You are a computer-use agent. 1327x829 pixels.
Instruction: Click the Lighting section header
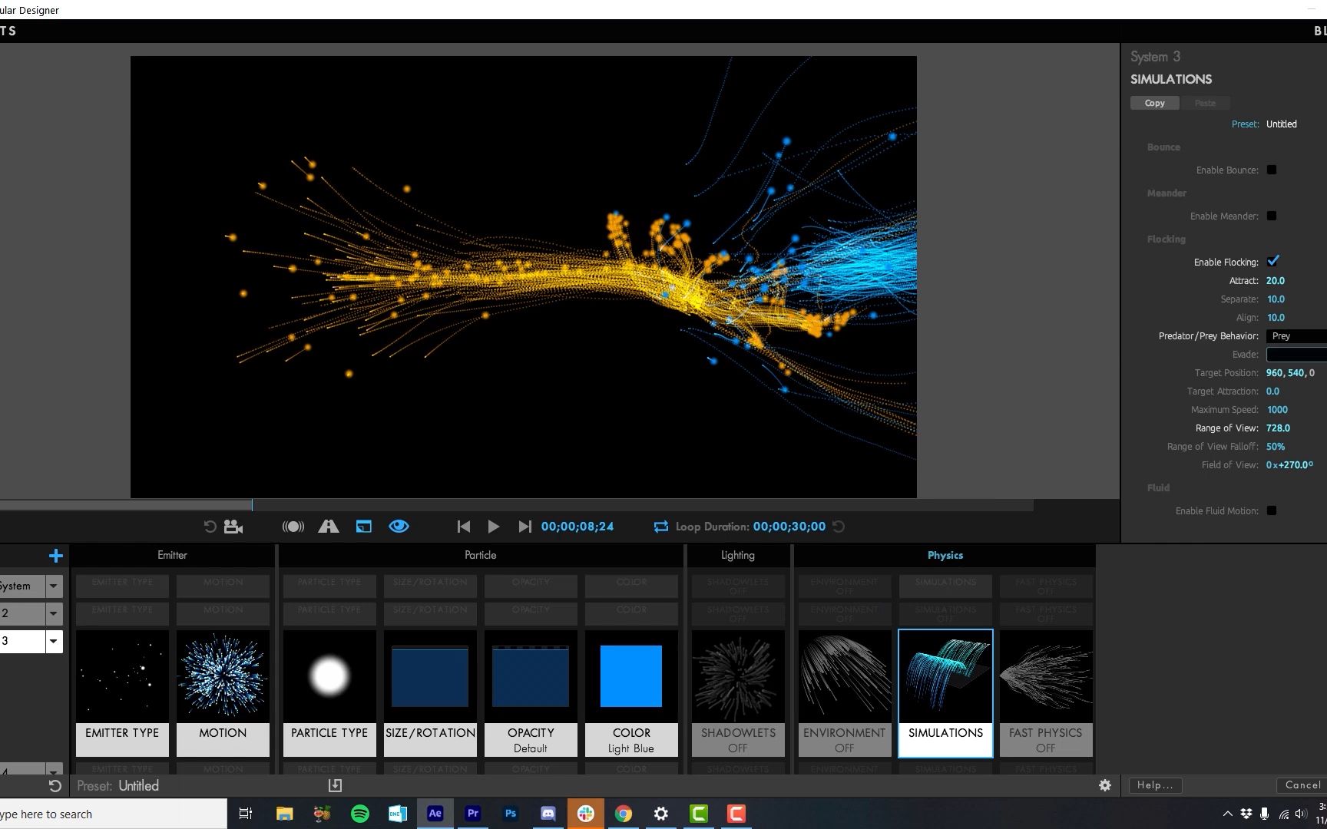pos(736,555)
